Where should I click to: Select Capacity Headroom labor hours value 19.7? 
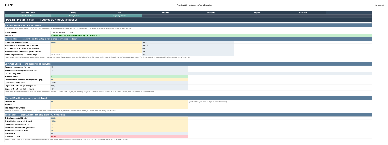coord(119,89)
